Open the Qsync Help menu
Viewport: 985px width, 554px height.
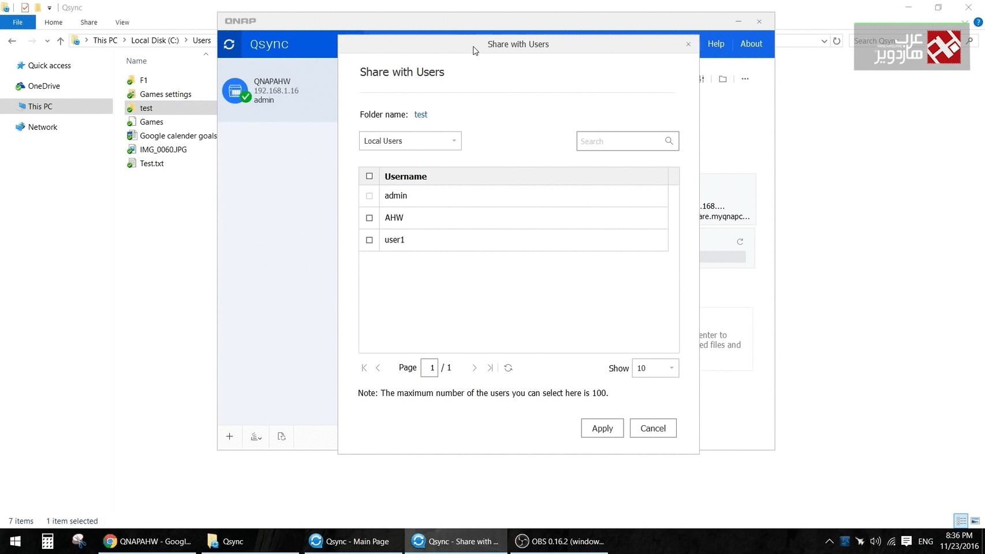click(x=716, y=44)
